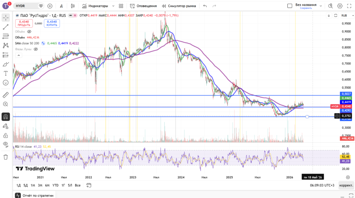
Task: Toggle the market status pill next to RUS
Action: [x=73, y=15]
